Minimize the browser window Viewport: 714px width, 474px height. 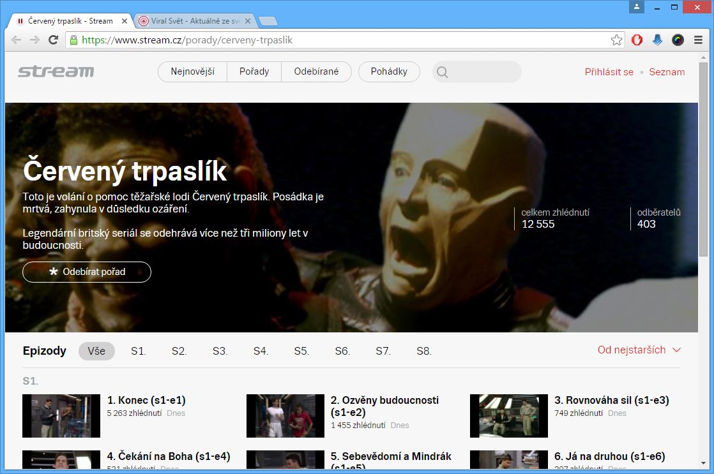coord(657,7)
